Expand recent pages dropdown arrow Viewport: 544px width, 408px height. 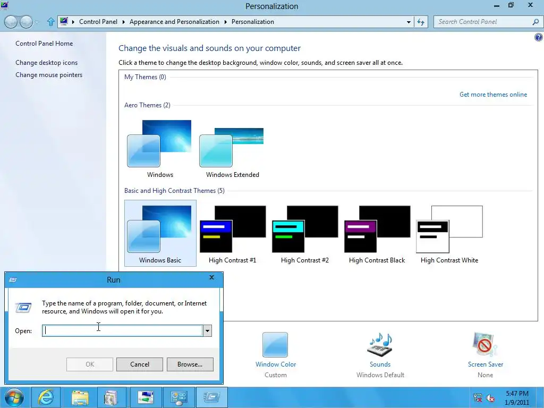point(37,22)
